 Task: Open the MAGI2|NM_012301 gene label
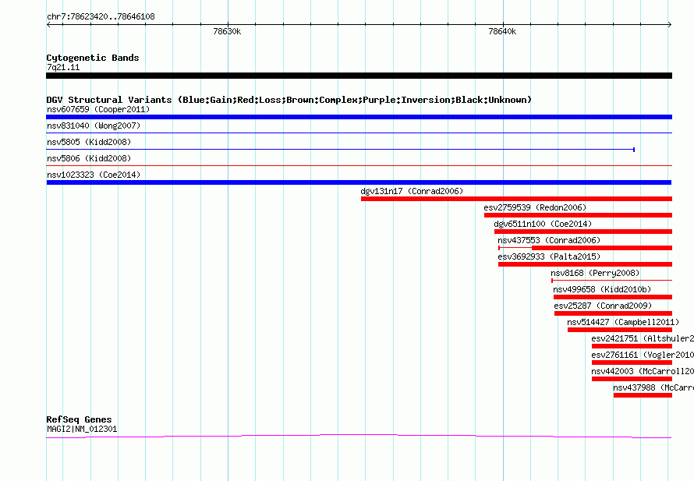tap(82, 429)
